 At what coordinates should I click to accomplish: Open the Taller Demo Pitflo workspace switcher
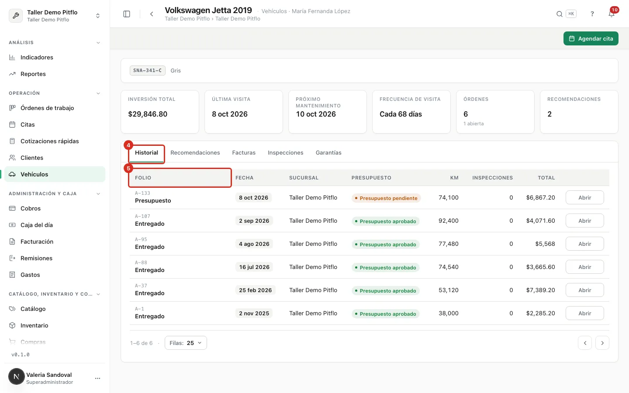coord(55,16)
